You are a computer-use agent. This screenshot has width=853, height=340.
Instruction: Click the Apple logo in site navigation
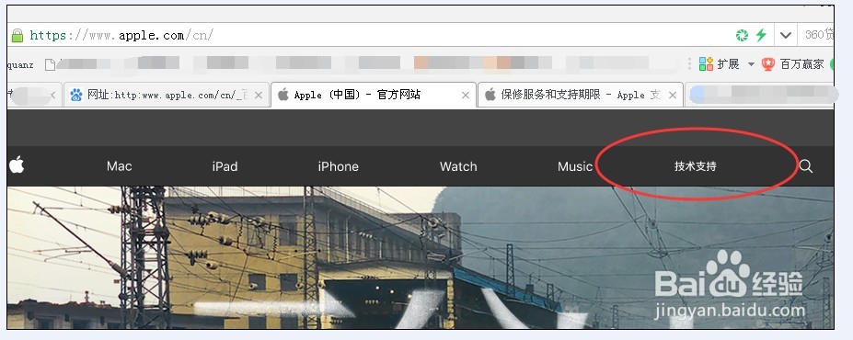[x=17, y=164]
